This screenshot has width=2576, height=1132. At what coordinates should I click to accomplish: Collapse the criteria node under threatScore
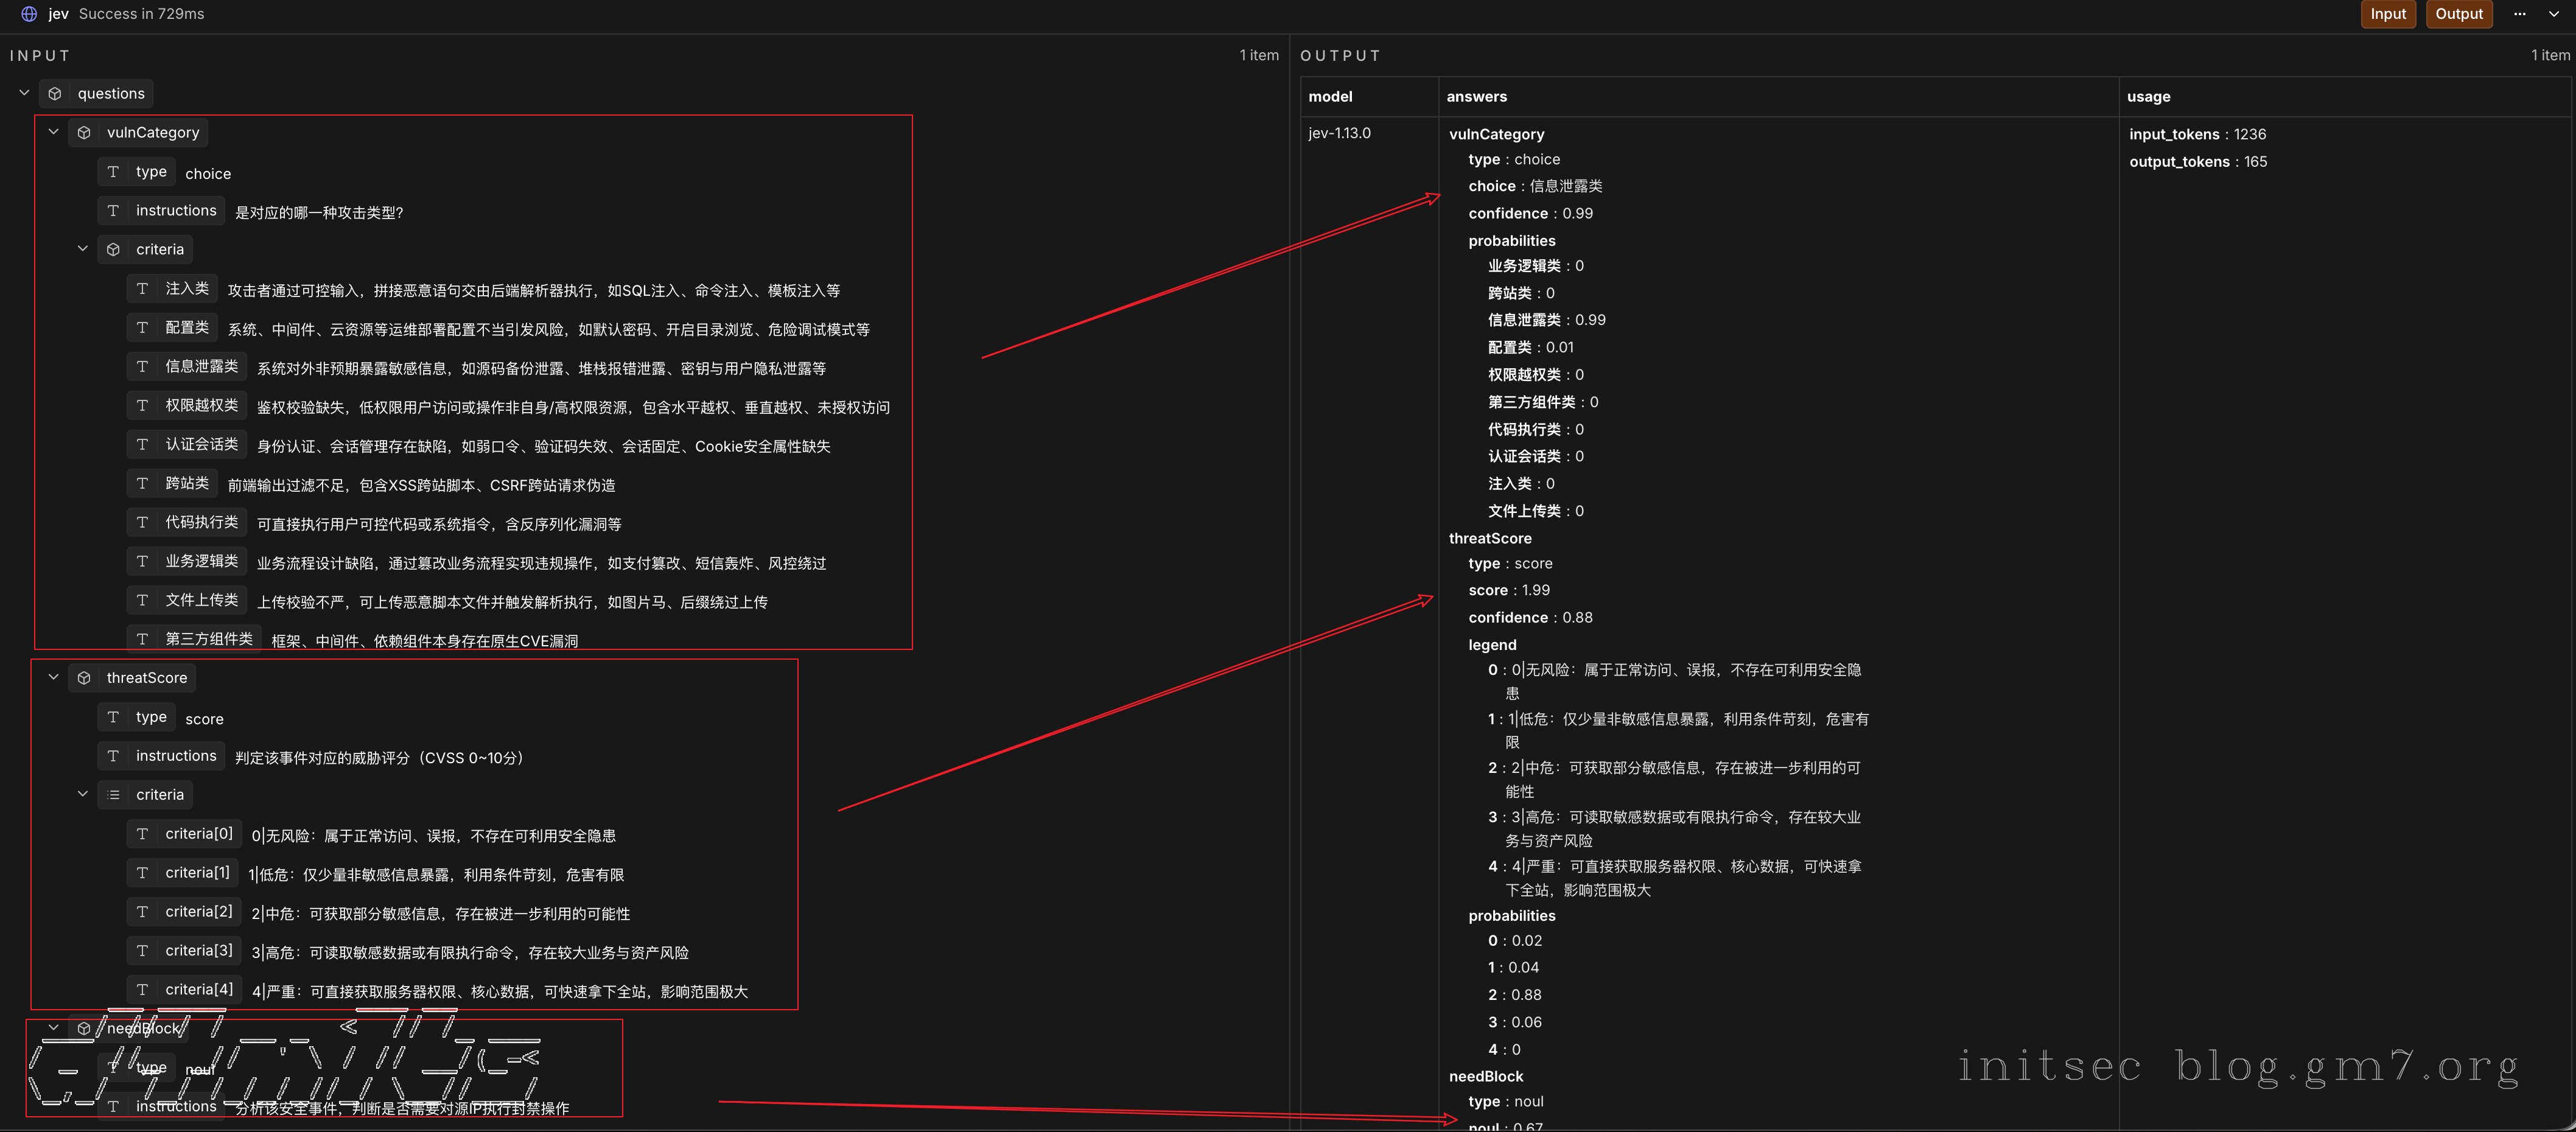[83, 794]
